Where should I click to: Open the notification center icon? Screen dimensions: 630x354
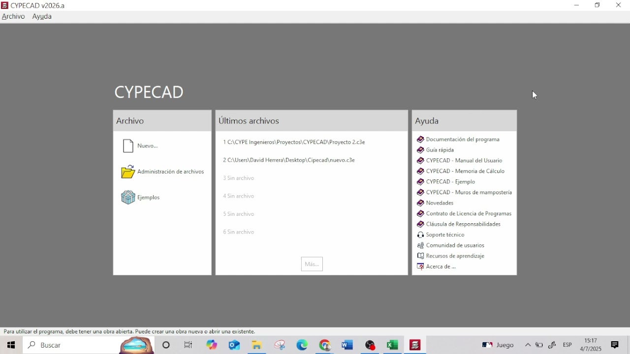coord(616,346)
